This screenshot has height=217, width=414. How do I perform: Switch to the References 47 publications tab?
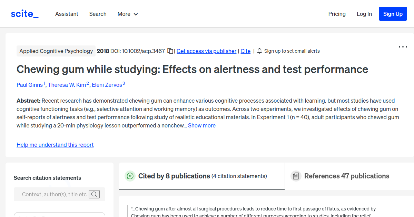346,176
